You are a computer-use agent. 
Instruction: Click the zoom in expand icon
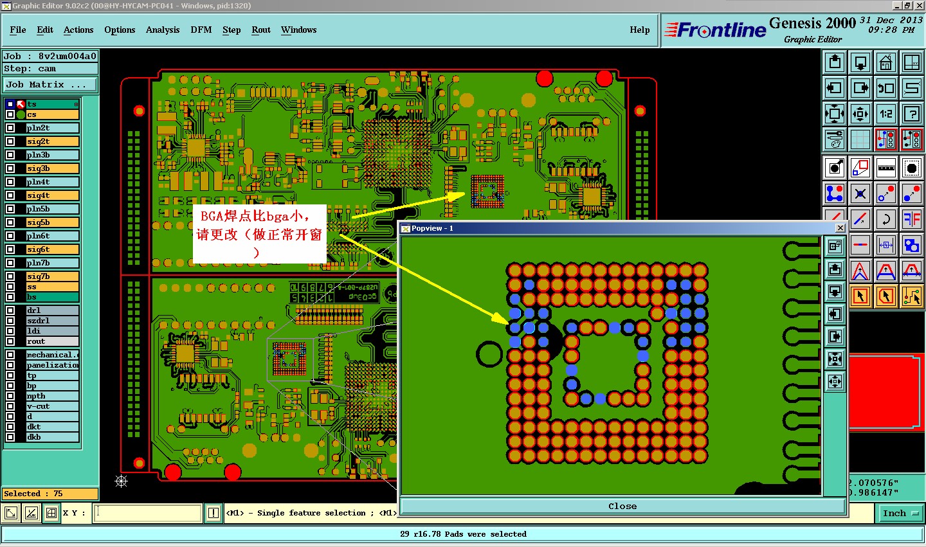[x=835, y=114]
